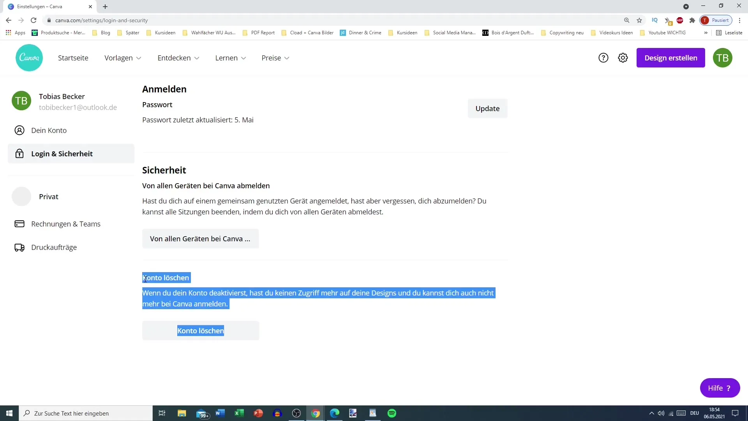Viewport: 748px width, 421px height.
Task: Open PowerPoint from taskbar
Action: [x=258, y=413]
